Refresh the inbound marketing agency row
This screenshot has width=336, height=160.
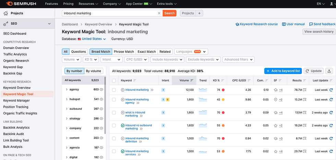pyautogui.click(x=331, y=100)
